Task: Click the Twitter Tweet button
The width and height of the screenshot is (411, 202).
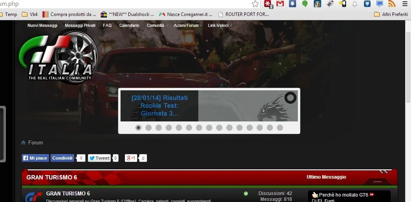Action: click(x=99, y=158)
